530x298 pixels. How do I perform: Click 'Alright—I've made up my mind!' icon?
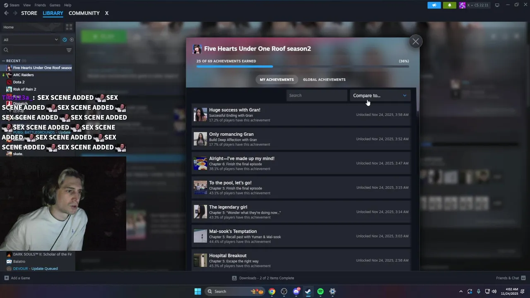point(200,163)
